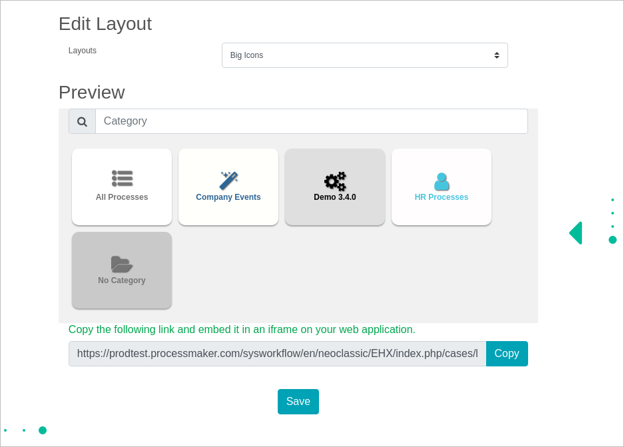The width and height of the screenshot is (624, 447).
Task: Click the All Processes list icon
Action: point(122,179)
